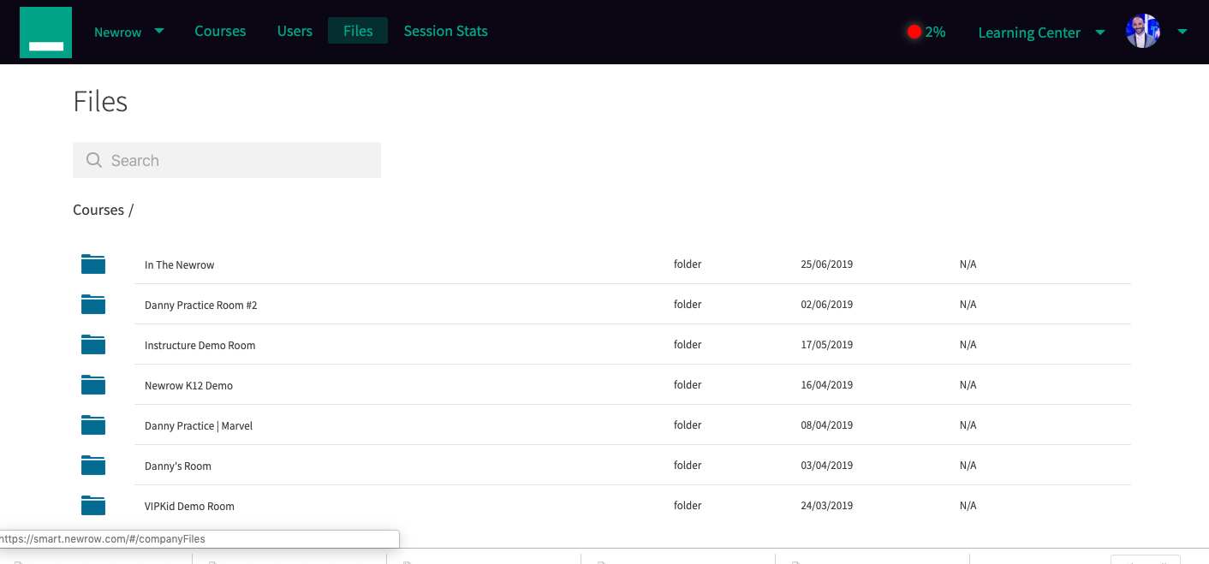Open the Newrow K12 Demo folder name
The image size is (1209, 564).
click(188, 386)
